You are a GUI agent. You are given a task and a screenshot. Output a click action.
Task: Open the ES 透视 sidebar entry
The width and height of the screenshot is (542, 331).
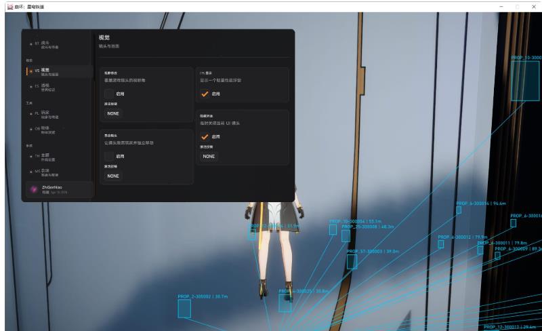click(x=58, y=87)
